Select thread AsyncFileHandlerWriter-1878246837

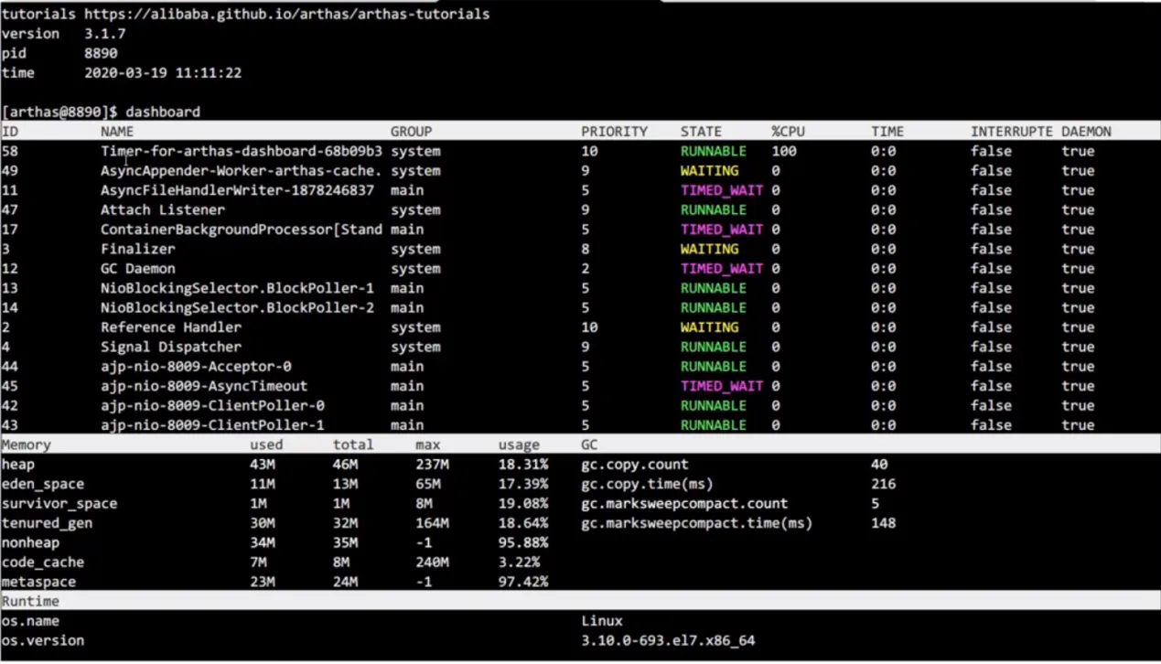pyautogui.click(x=237, y=190)
